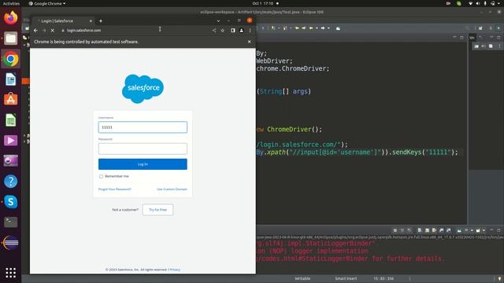Image resolution: width=504 pixels, height=283 pixels.
Task: Open Eclipse forward history dropdown arrow
Action: click(x=328, y=28)
